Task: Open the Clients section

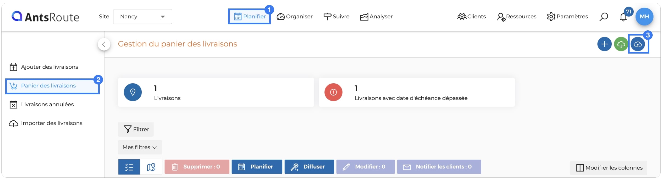Action: 471,17
